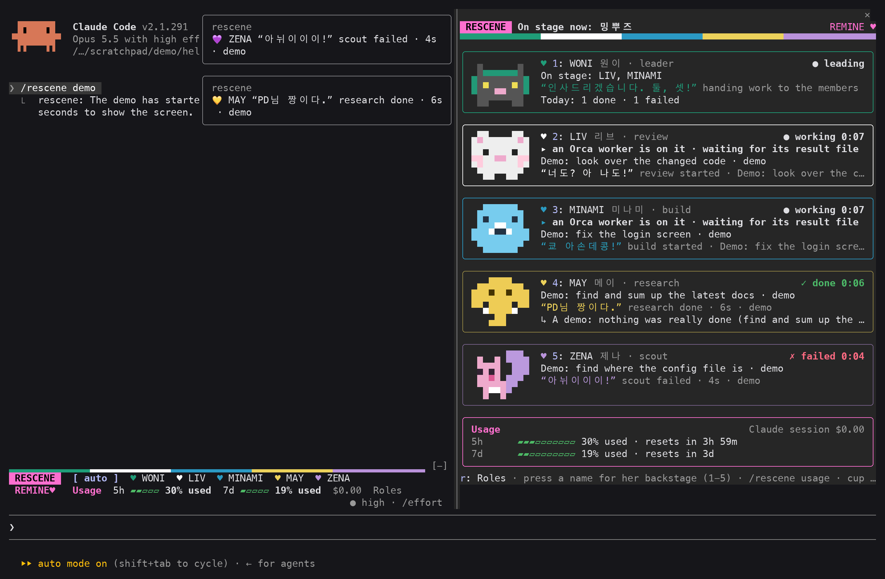
Task: Select ZENA's pink squirrel pixel avatar
Action: click(x=503, y=375)
